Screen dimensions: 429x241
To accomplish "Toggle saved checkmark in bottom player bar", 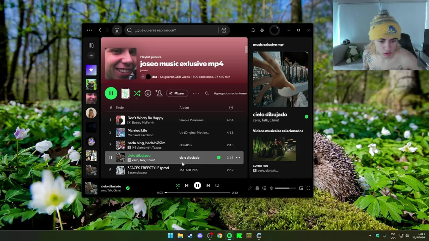I will (128, 188).
